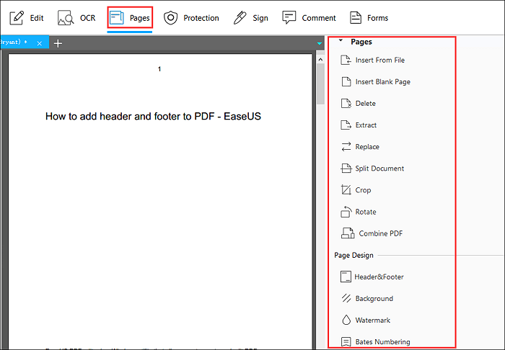
Task: Open a new tab with plus icon
Action: click(x=58, y=43)
